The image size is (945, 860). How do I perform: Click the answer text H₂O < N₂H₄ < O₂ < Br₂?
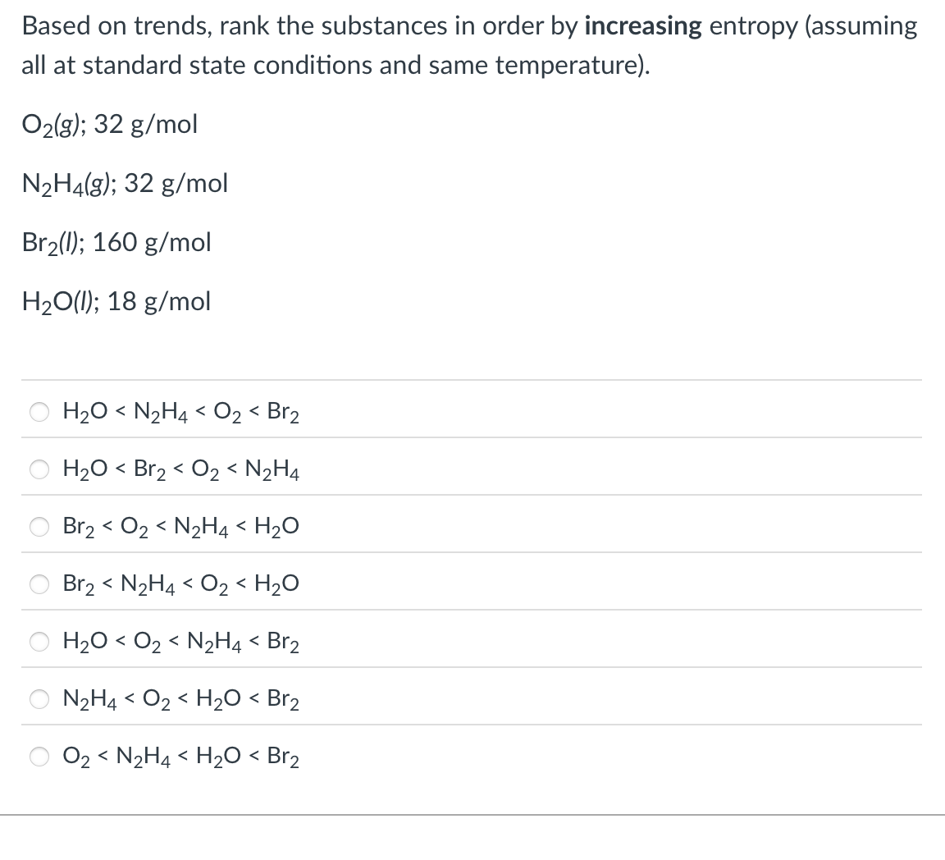180,412
